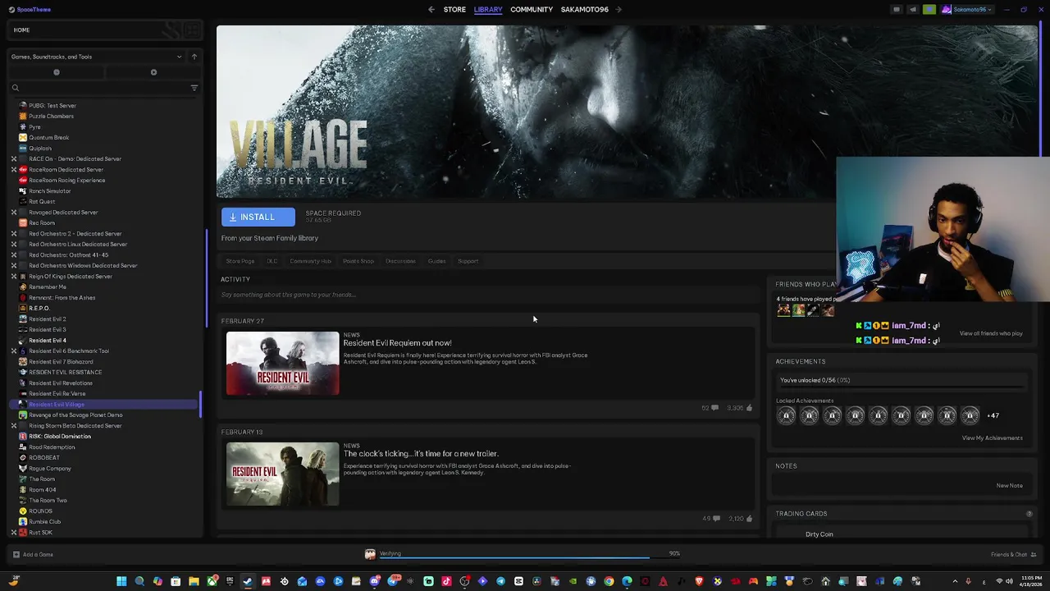Open the COMMUNITY tab

tap(532, 10)
